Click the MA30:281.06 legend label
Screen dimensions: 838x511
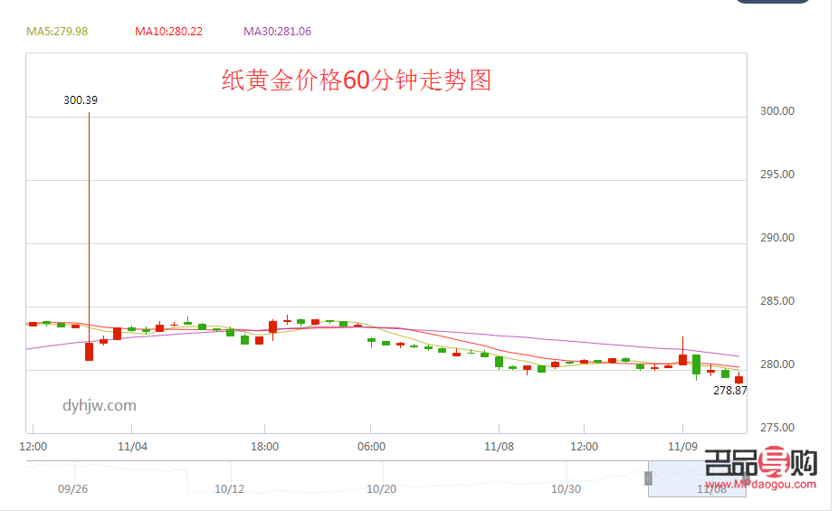coord(278,32)
